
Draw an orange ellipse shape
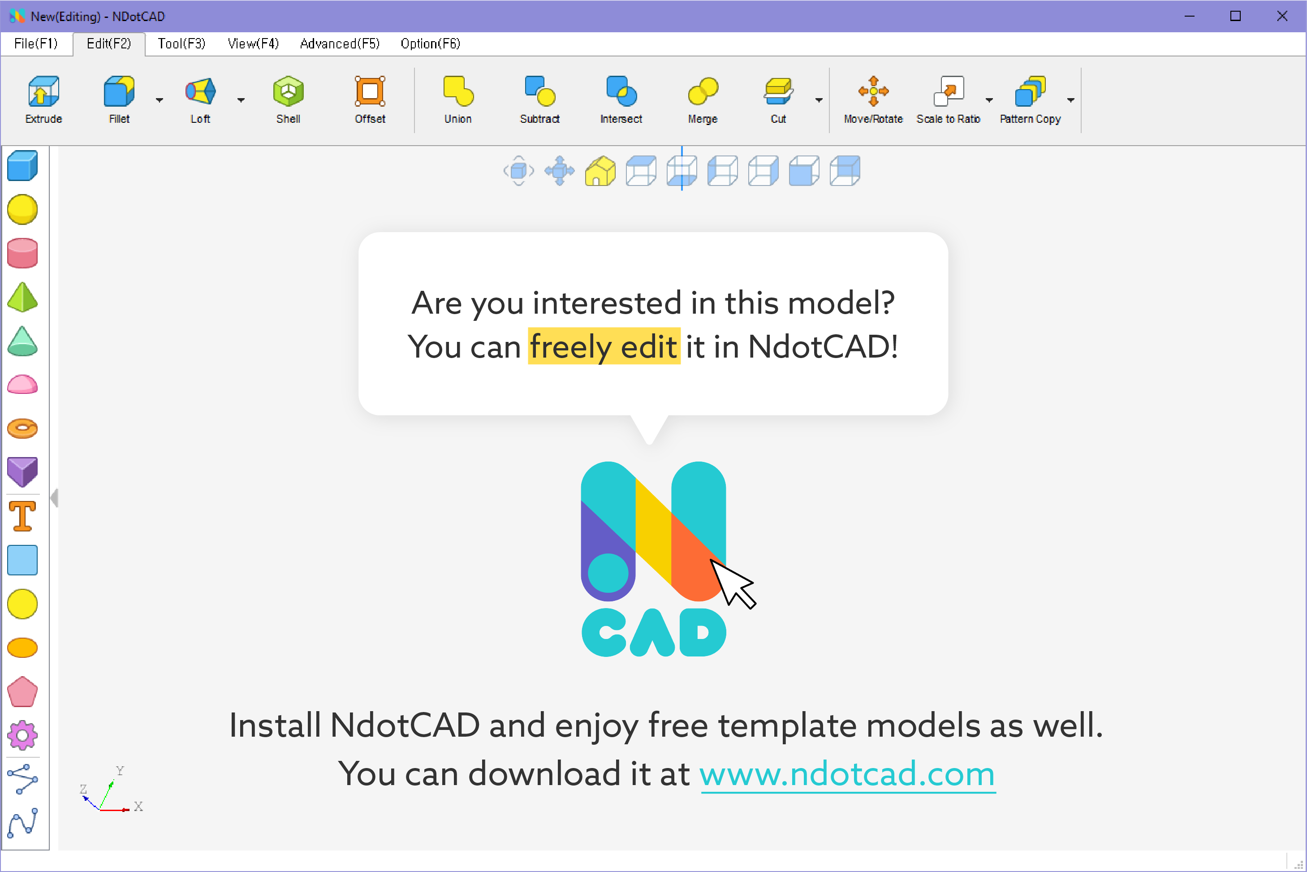pos(22,648)
